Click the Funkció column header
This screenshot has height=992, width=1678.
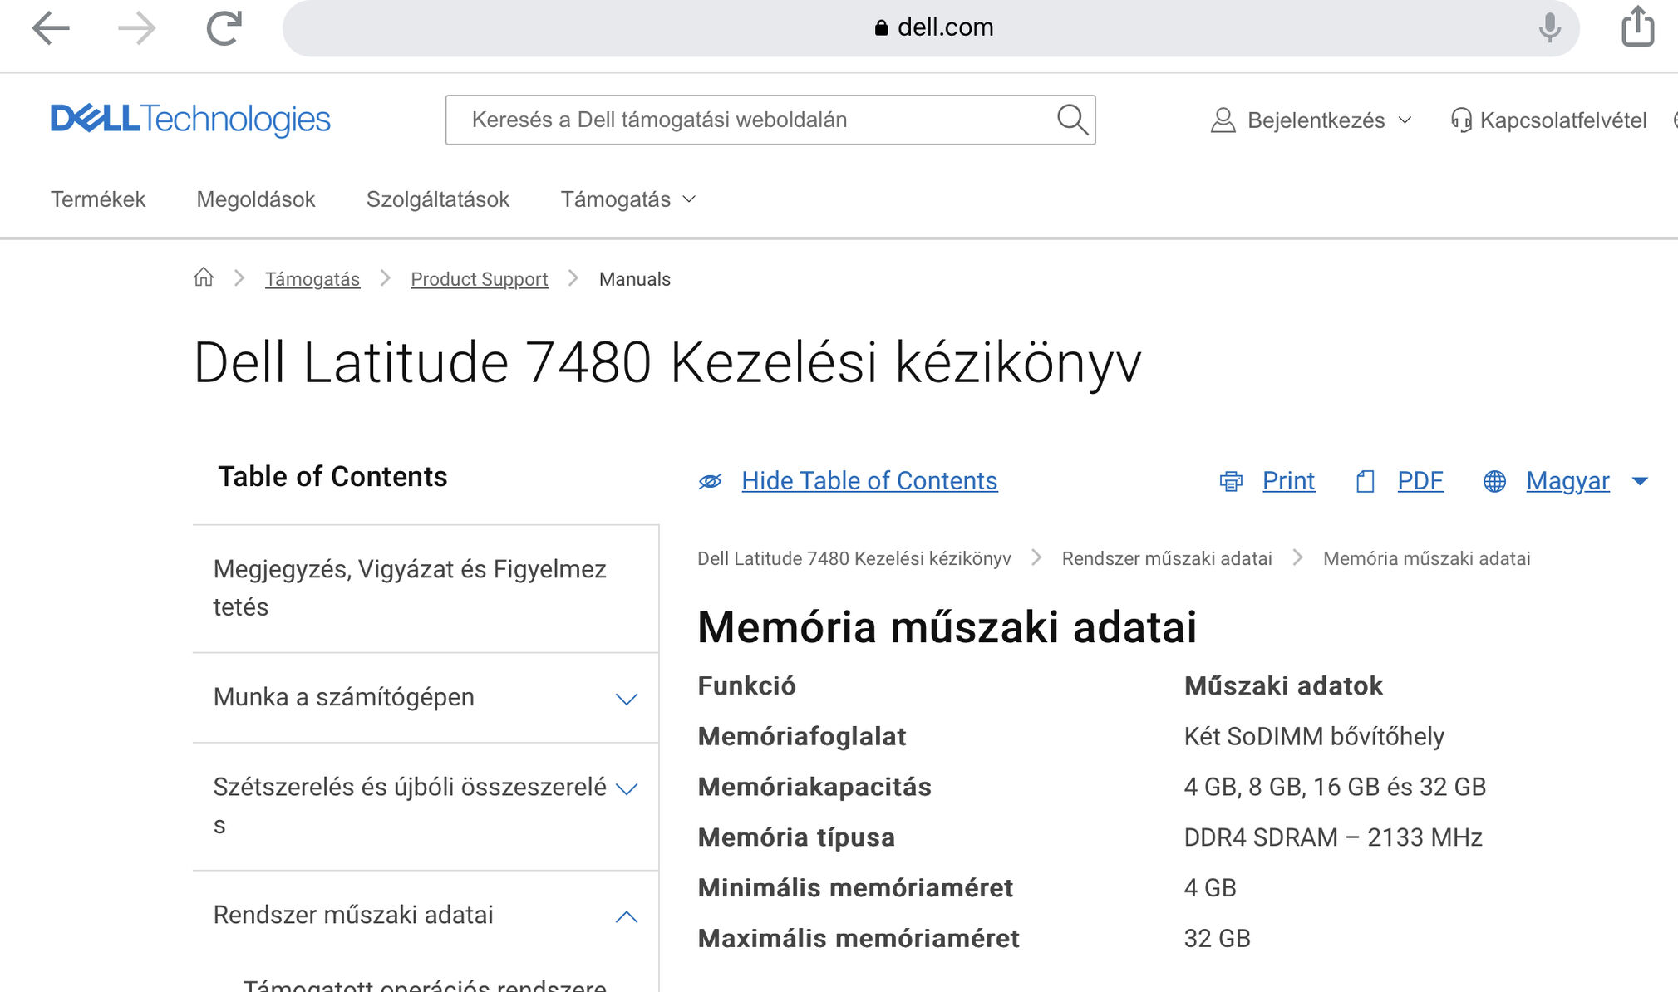click(746, 686)
